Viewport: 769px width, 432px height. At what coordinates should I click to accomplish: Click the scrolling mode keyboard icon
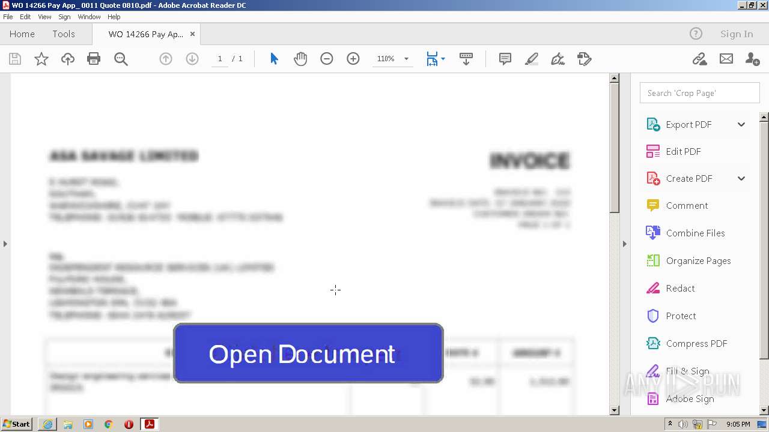(466, 59)
